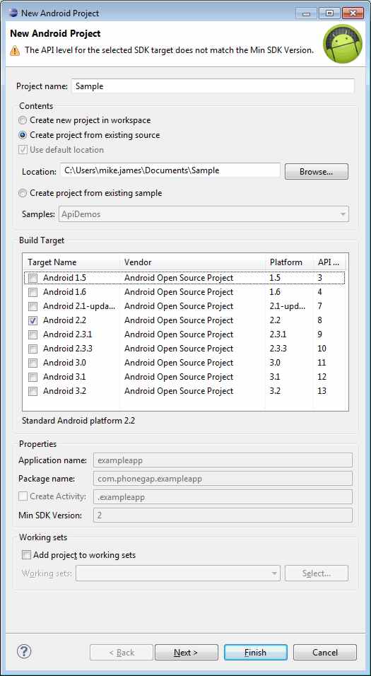Expand the Working sets combo box
Viewport: 371px width, 676px height.
[178, 573]
